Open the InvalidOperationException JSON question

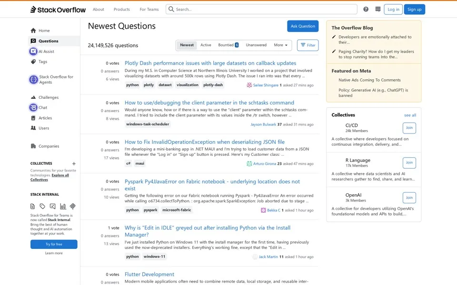[205, 142]
